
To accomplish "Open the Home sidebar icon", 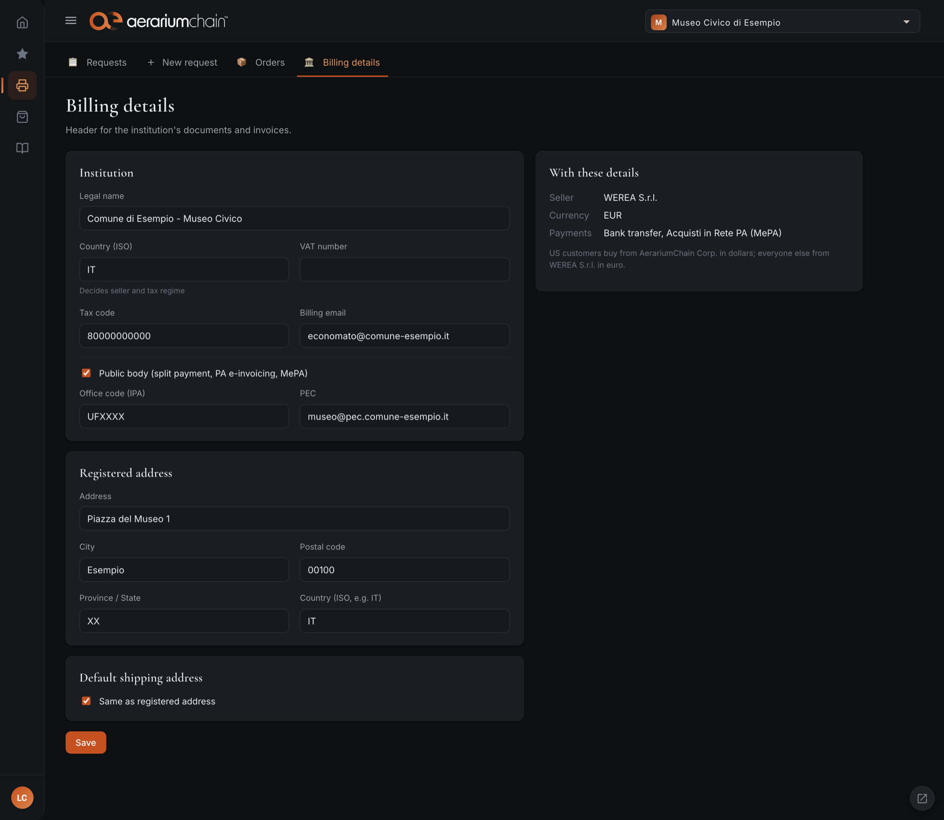I will tap(22, 23).
